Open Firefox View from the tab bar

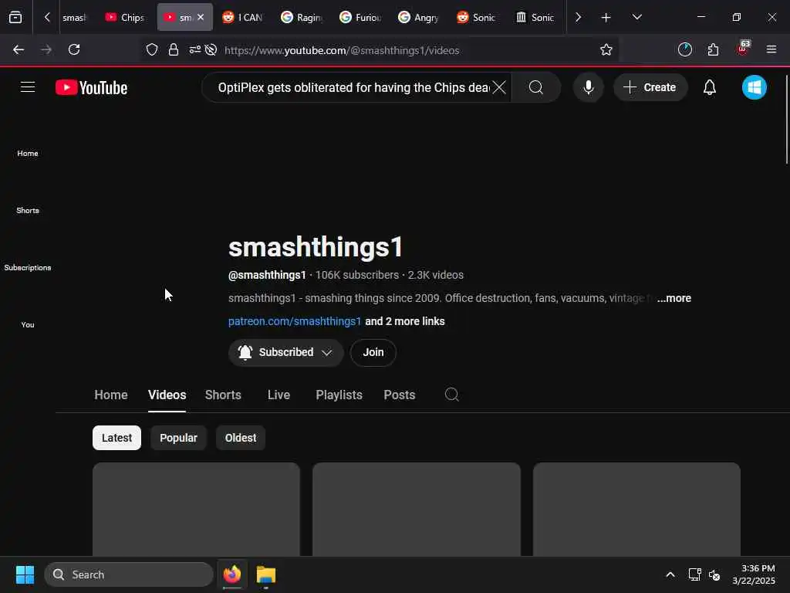point(15,17)
